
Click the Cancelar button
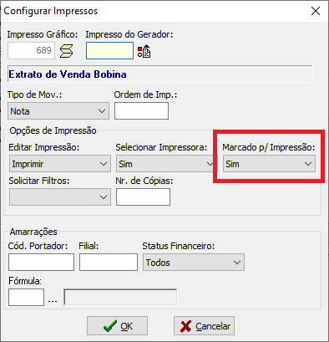pos(204,326)
